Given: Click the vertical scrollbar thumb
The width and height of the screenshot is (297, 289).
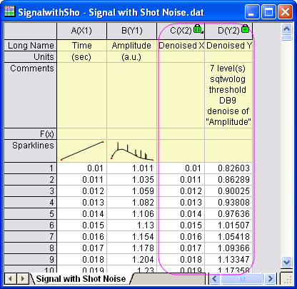Looking at the screenshot, I should pos(286,38).
